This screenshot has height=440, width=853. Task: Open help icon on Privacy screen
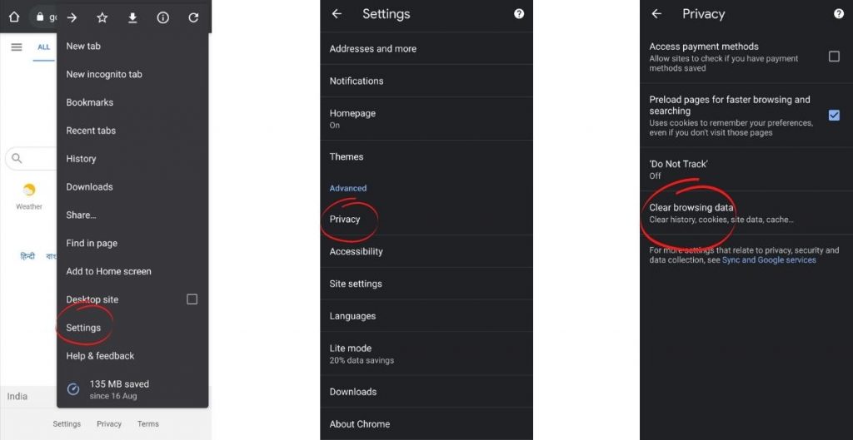coord(839,14)
